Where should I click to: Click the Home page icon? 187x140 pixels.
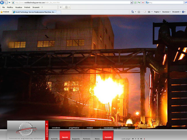(133, 12)
